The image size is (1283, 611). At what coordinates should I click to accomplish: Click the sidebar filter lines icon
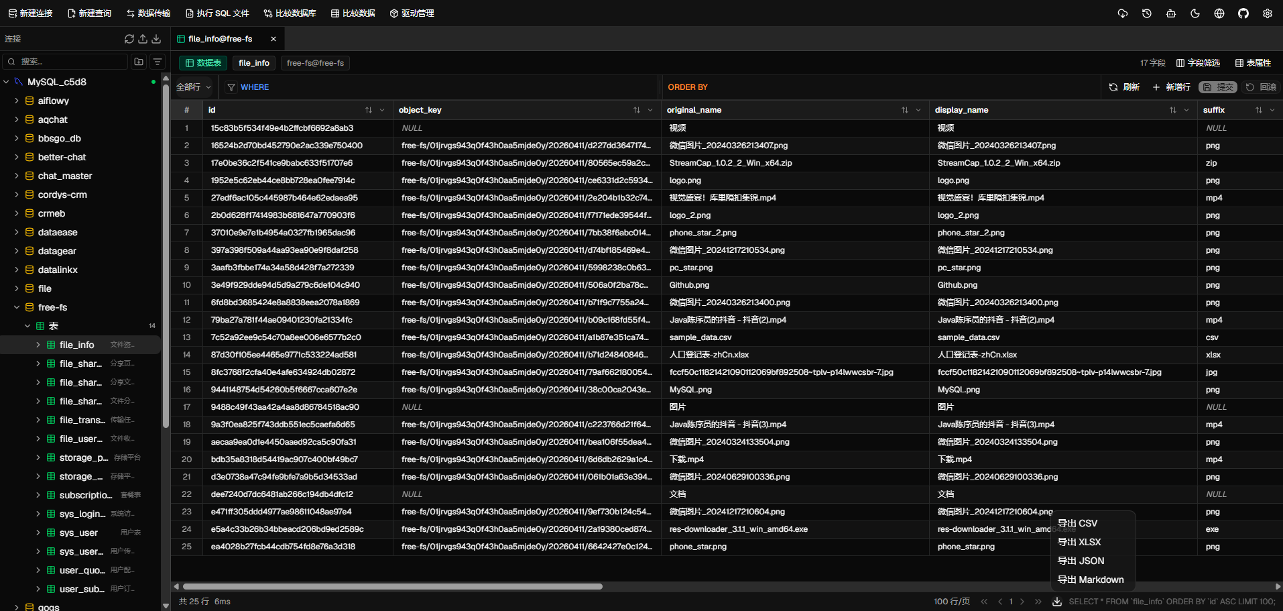point(158,62)
